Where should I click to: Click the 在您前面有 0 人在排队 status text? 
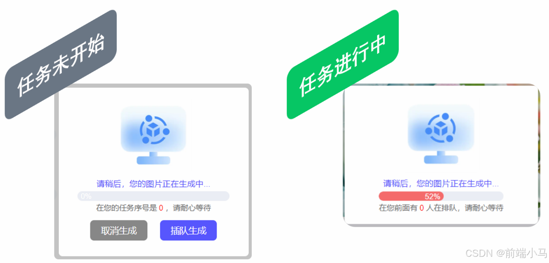(x=441, y=208)
